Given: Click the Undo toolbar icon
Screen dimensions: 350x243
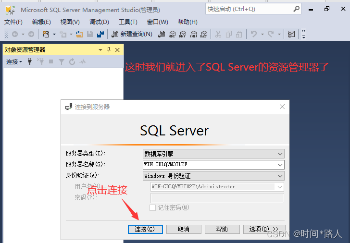Looking at the screenshot, I should coord(254,34).
